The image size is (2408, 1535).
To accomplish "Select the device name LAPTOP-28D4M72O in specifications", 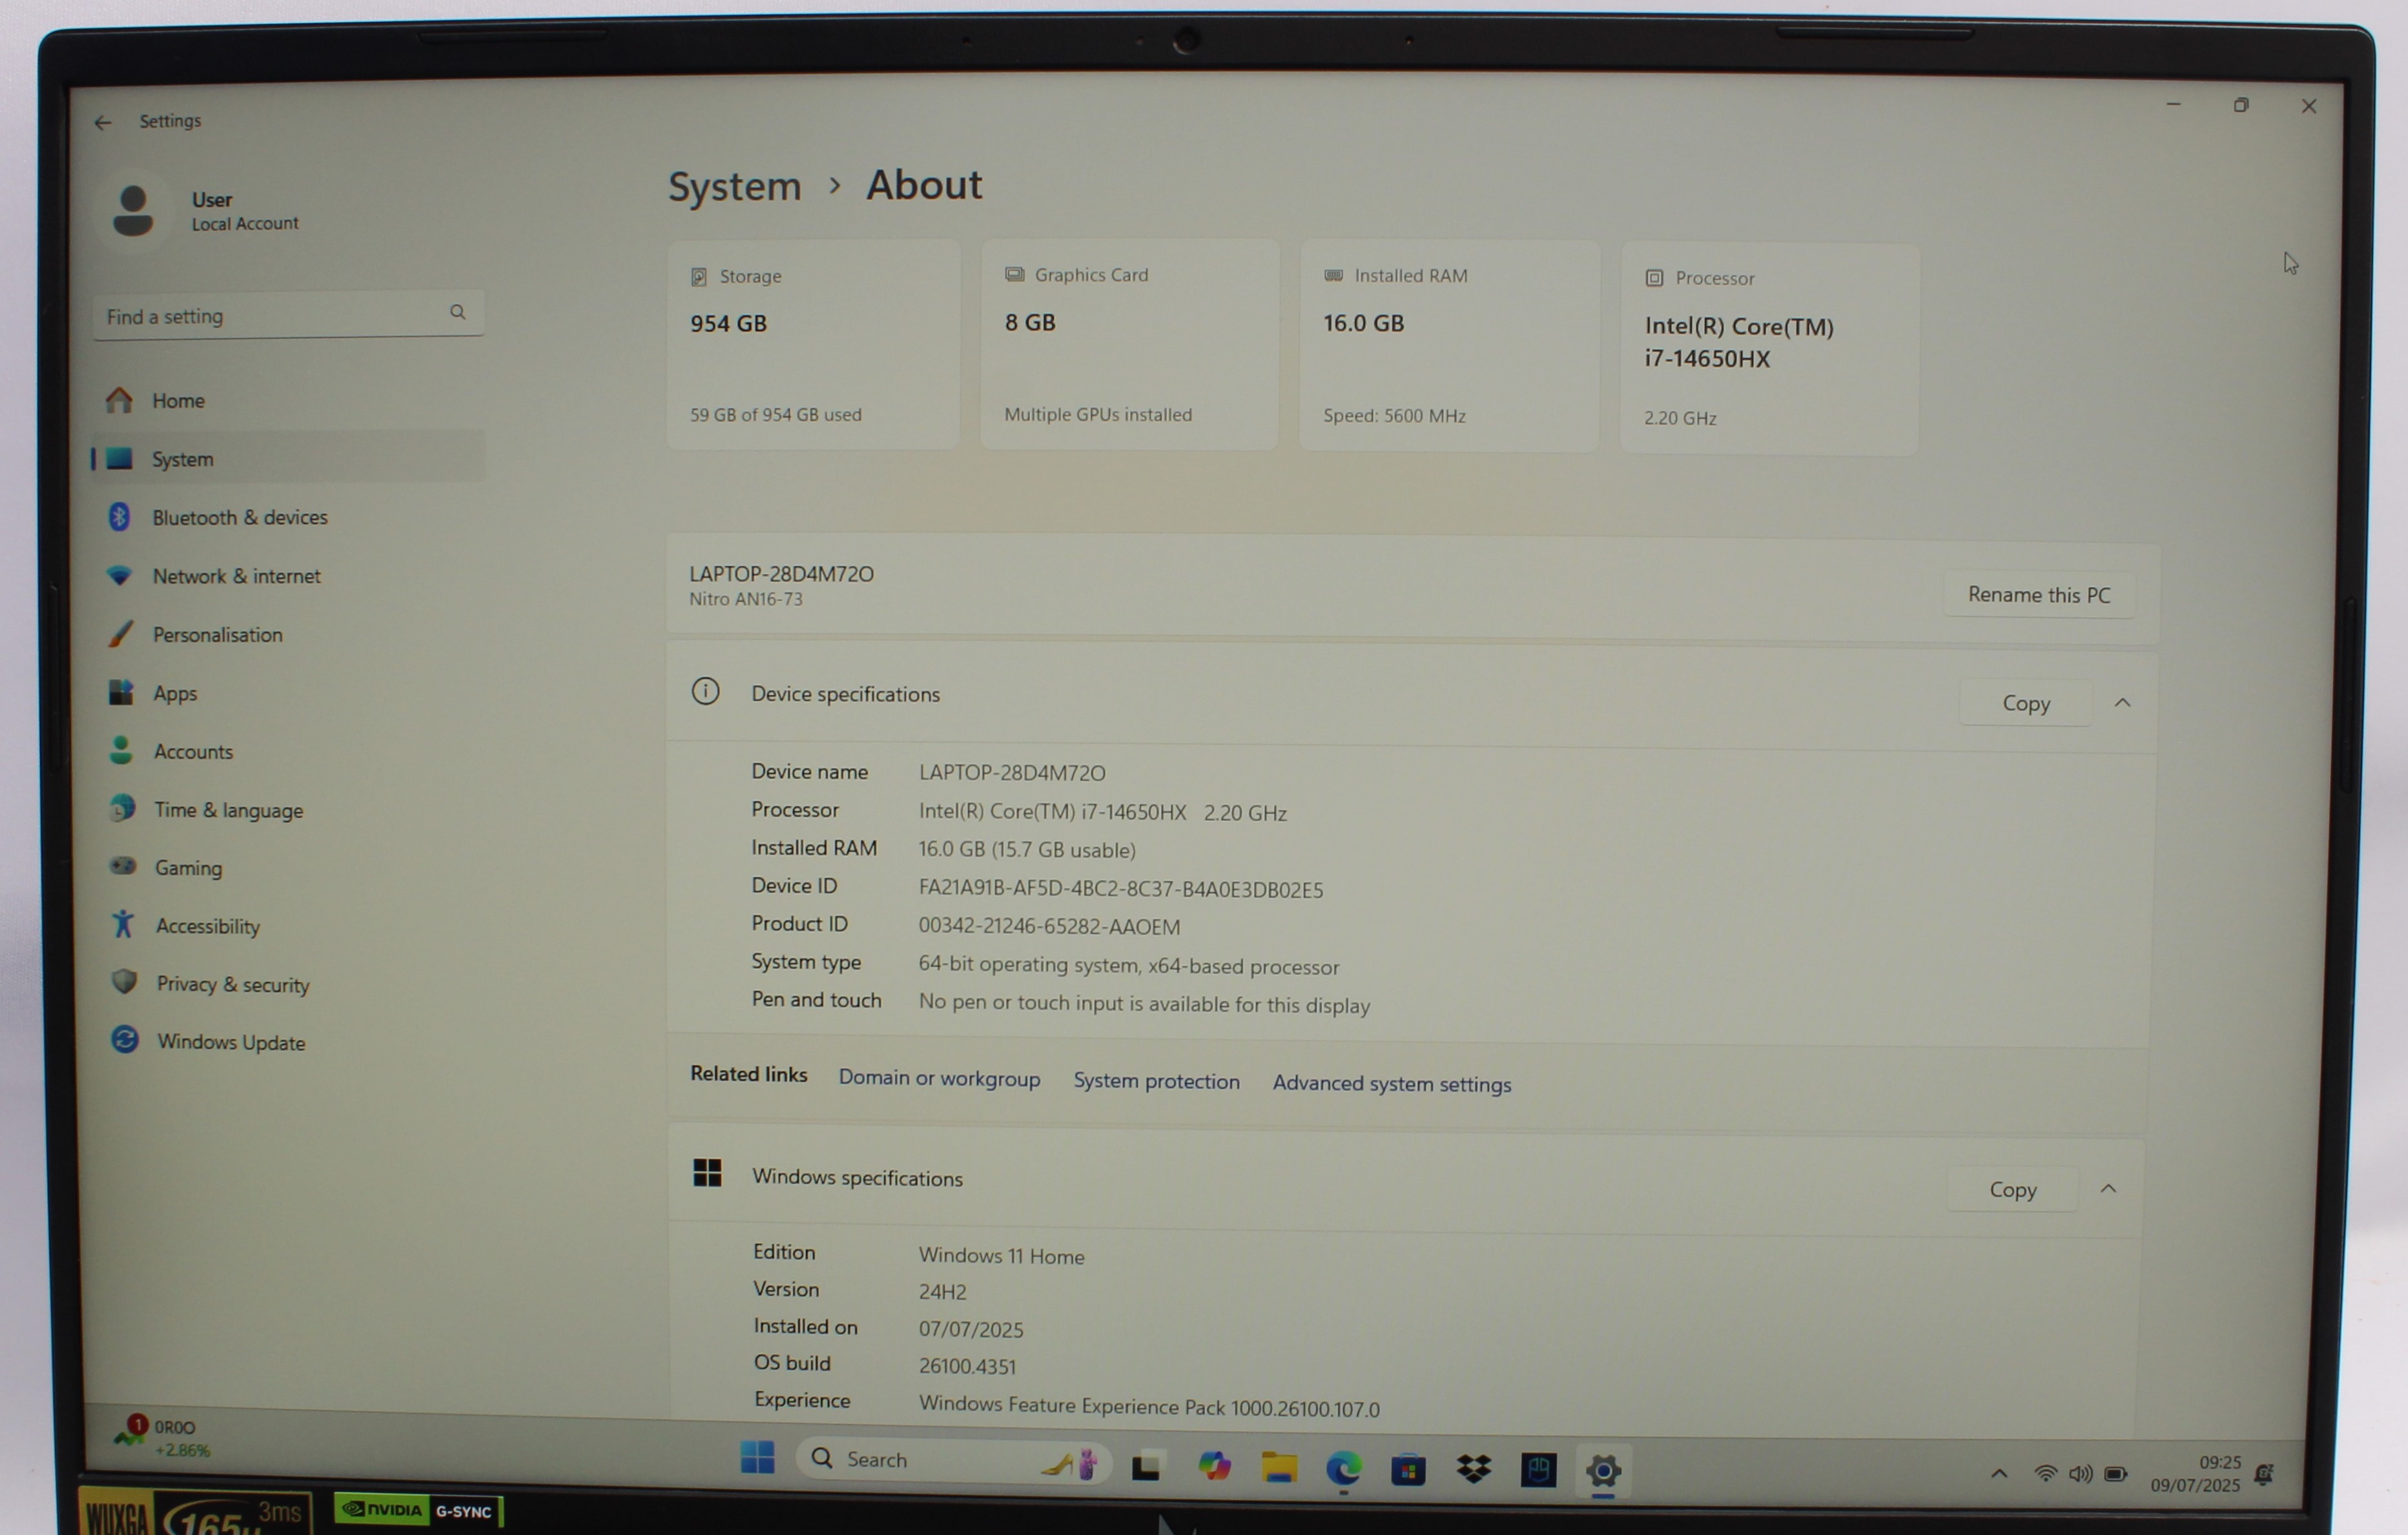I will [1011, 773].
